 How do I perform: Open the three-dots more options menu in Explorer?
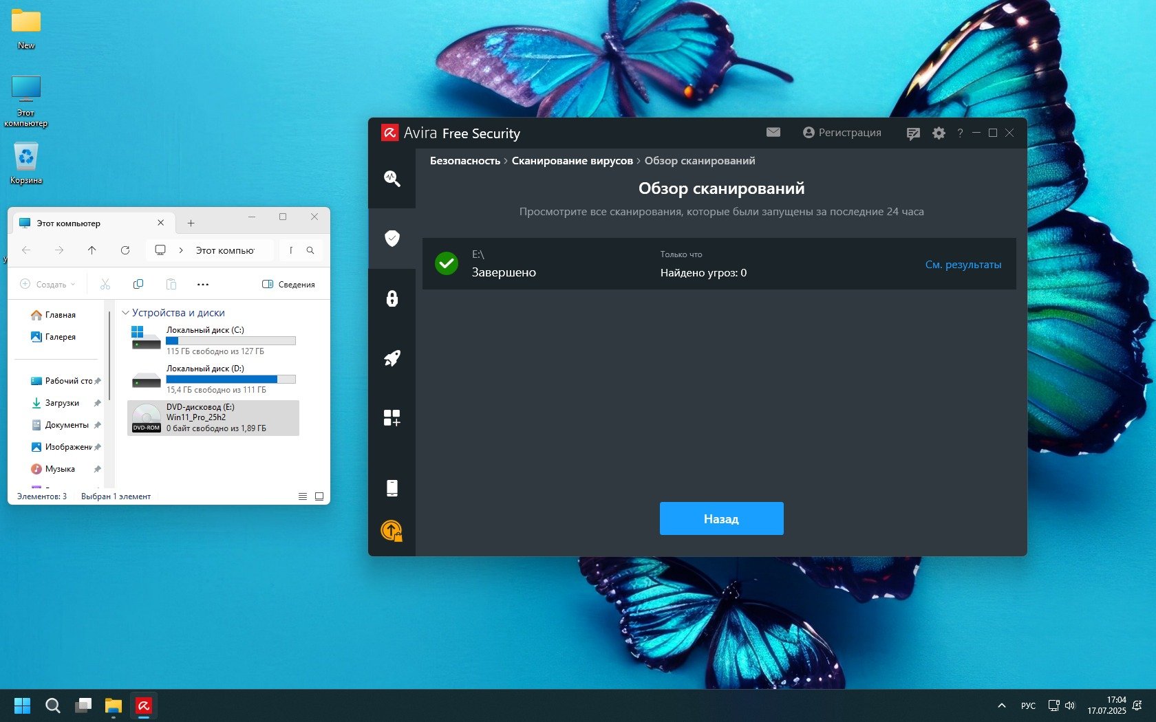pos(203,284)
